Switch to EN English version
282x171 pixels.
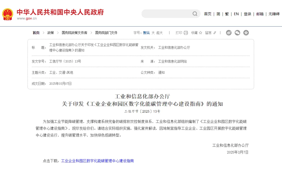[x=236, y=14]
